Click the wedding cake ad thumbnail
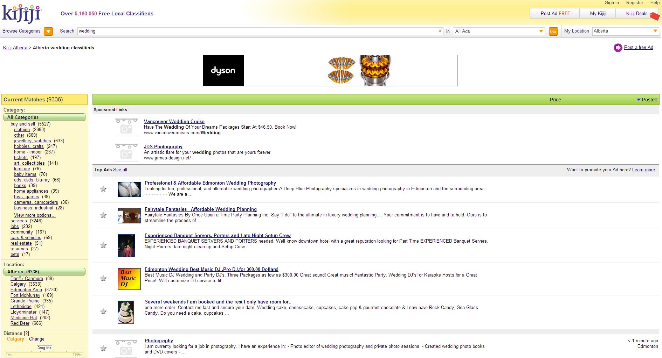 pyautogui.click(x=126, y=312)
